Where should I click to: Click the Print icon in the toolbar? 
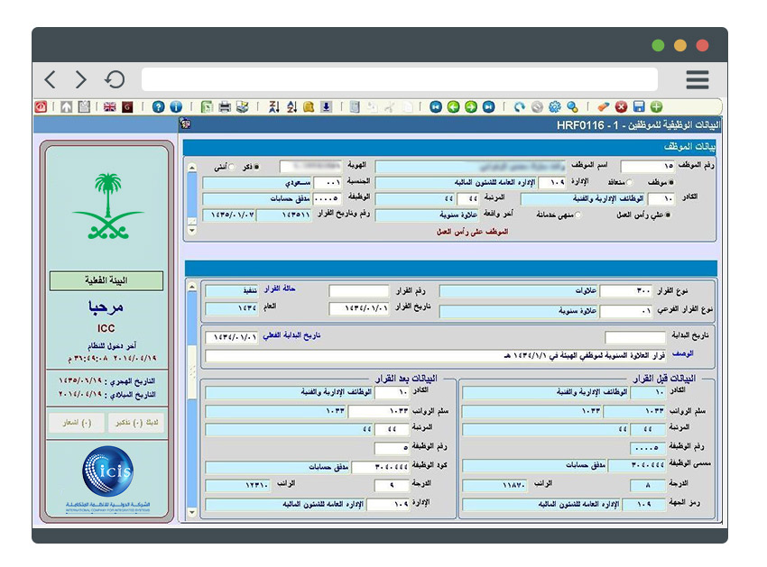pyautogui.click(x=223, y=106)
